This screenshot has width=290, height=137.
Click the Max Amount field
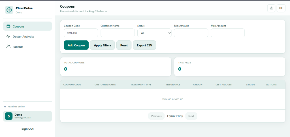pos(228,33)
